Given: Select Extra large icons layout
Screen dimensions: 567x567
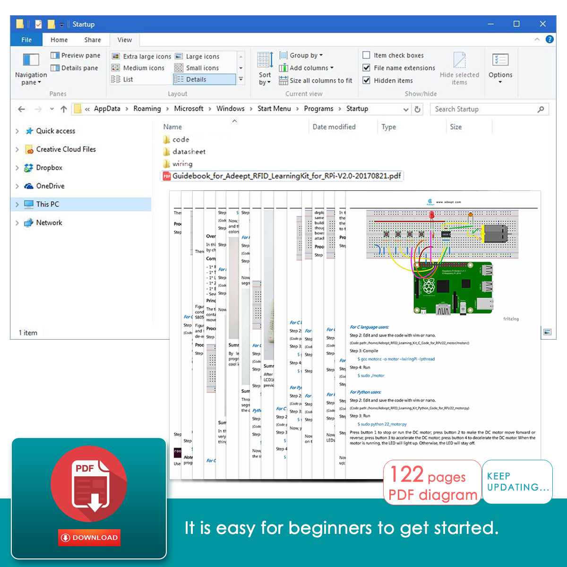Looking at the screenshot, I should click(x=141, y=56).
